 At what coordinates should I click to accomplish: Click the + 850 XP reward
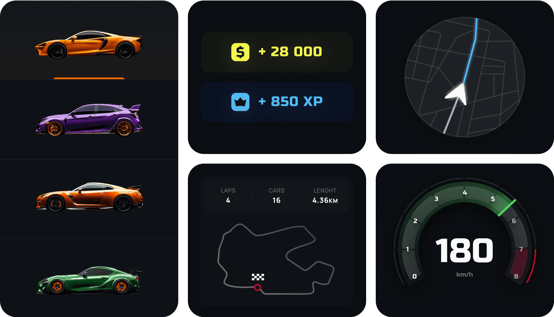[x=277, y=102]
